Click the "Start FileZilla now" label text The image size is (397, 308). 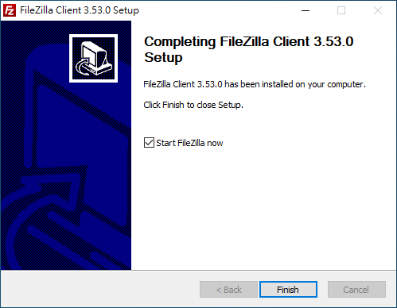(189, 143)
